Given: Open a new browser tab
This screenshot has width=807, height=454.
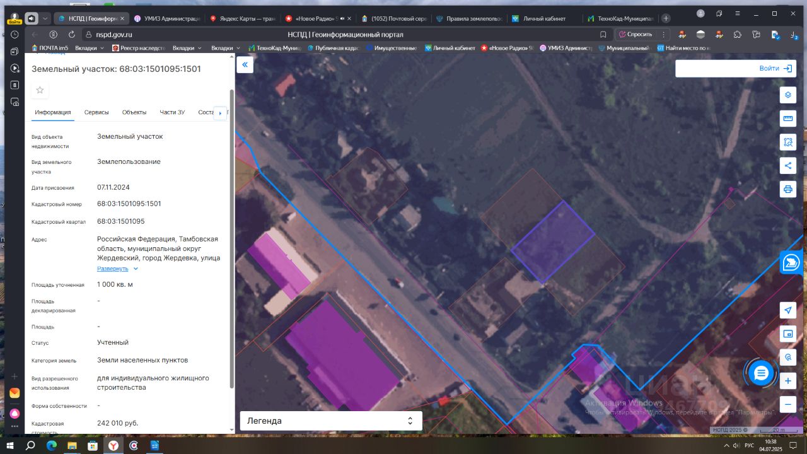Looking at the screenshot, I should pos(666,18).
